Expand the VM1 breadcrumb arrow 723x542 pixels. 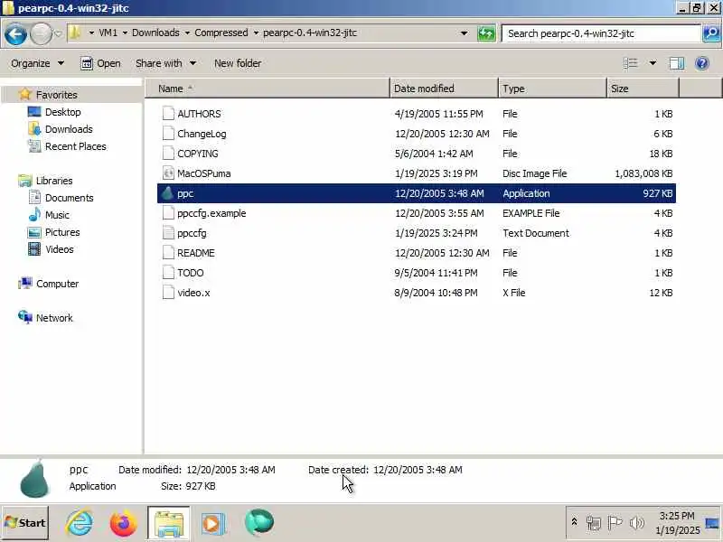tap(125, 33)
